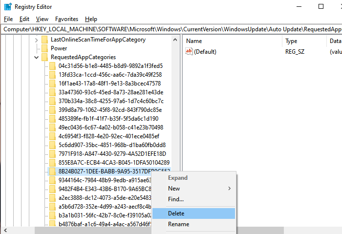Click the tree pane scroll up arrow
Image resolution: width=342 pixels, height=234 pixels.
175,40
